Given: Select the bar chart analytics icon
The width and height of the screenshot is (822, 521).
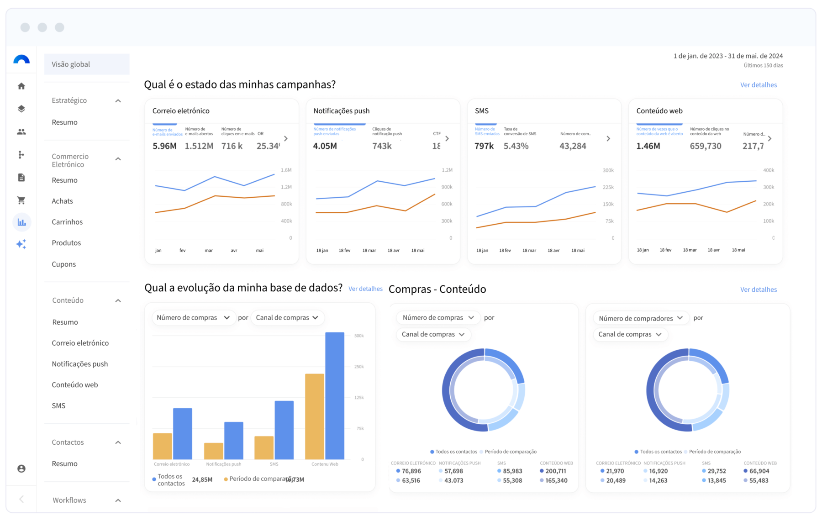Looking at the screenshot, I should point(21,222).
